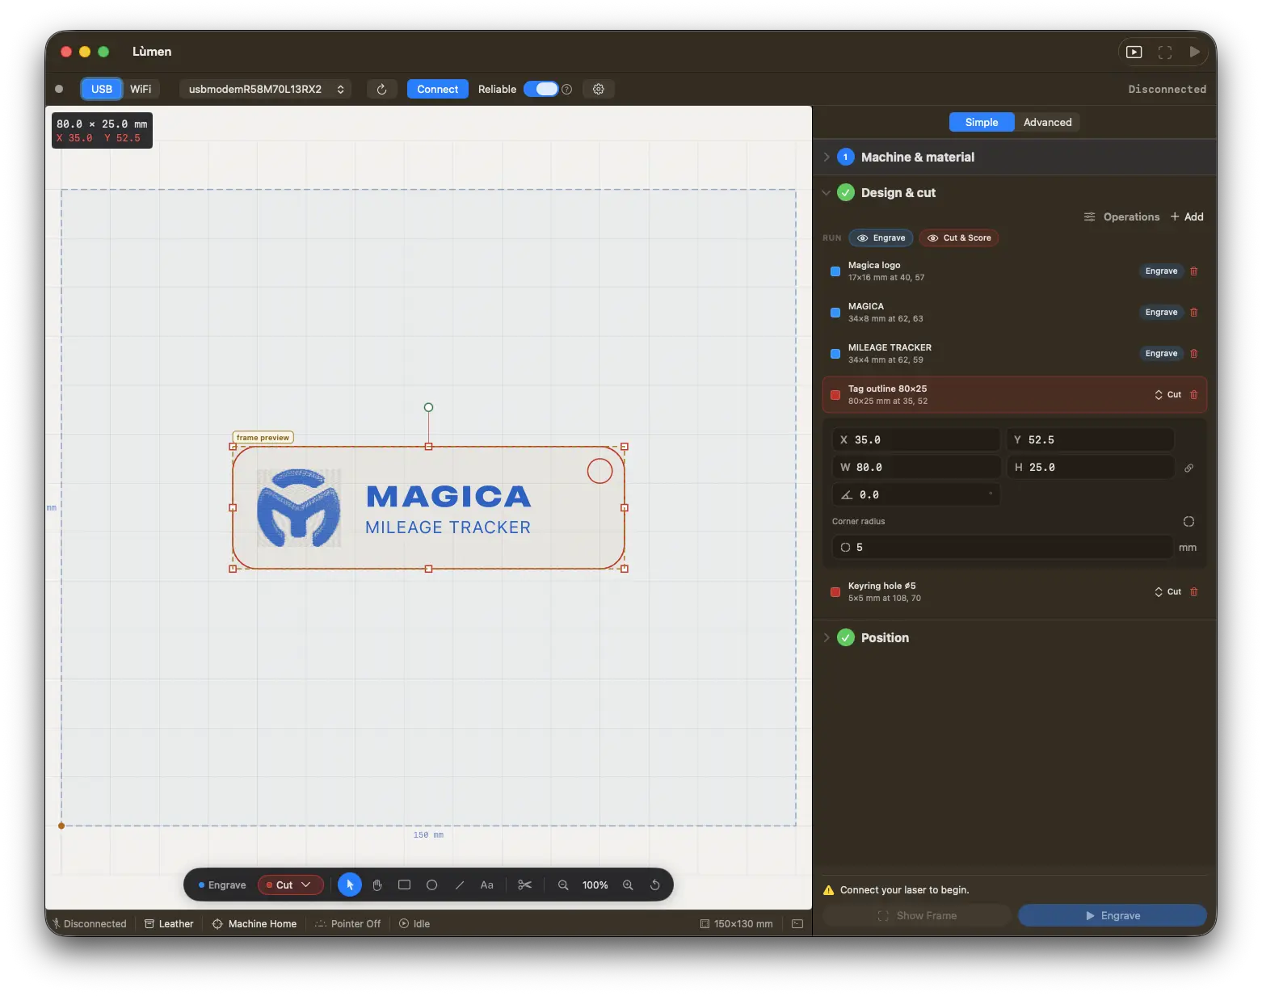Select WiFi connection mode

pos(141,89)
